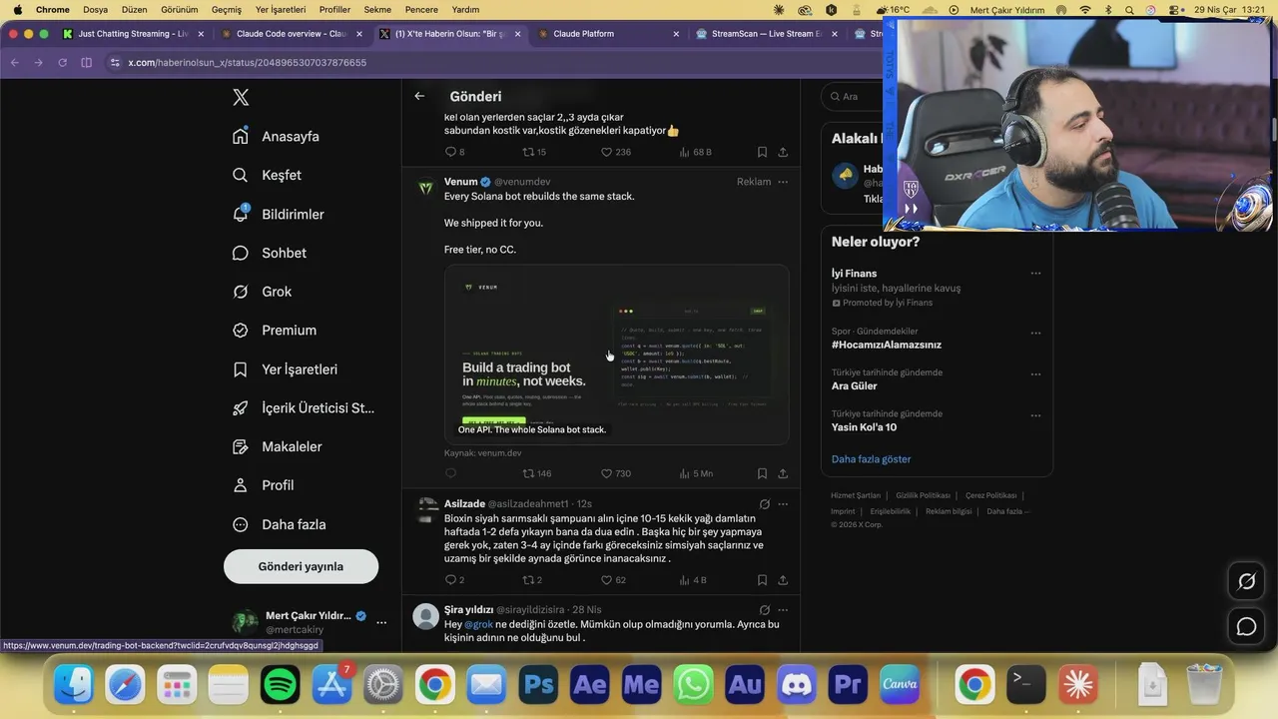
Task: Bookmark the Venum ad post
Action: pyautogui.click(x=762, y=473)
